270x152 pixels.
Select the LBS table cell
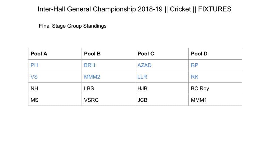[108, 88]
